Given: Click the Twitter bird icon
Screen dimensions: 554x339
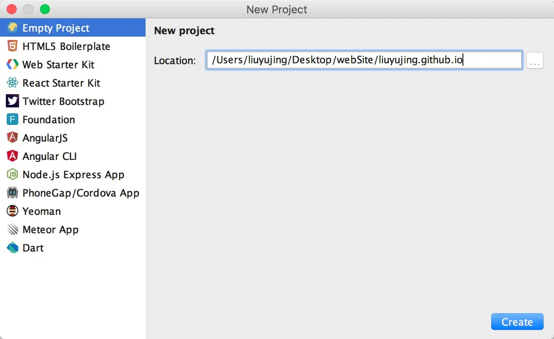Looking at the screenshot, I should (12, 101).
